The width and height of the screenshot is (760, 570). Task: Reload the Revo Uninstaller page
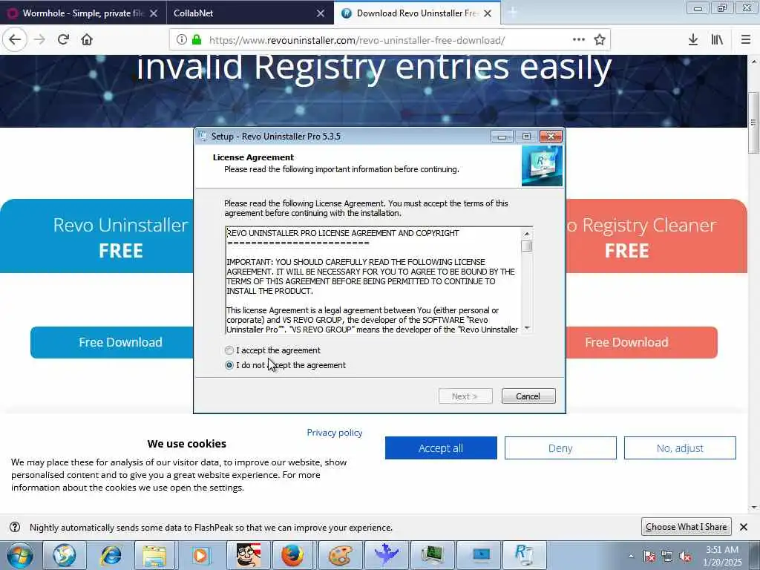point(63,40)
